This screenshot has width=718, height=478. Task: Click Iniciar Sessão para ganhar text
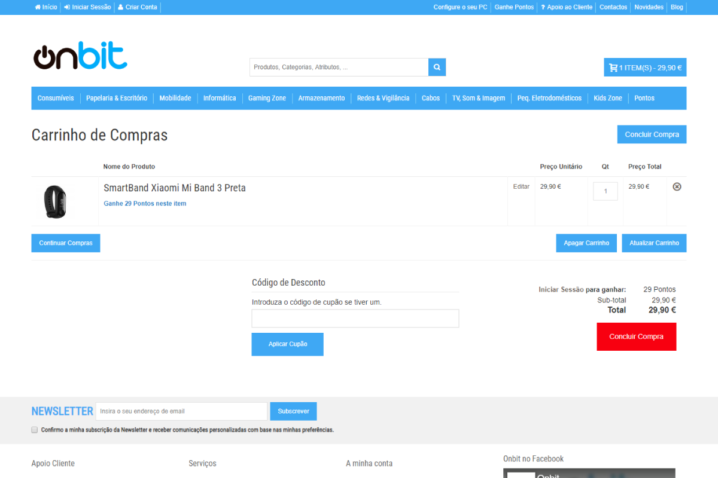[582, 289]
